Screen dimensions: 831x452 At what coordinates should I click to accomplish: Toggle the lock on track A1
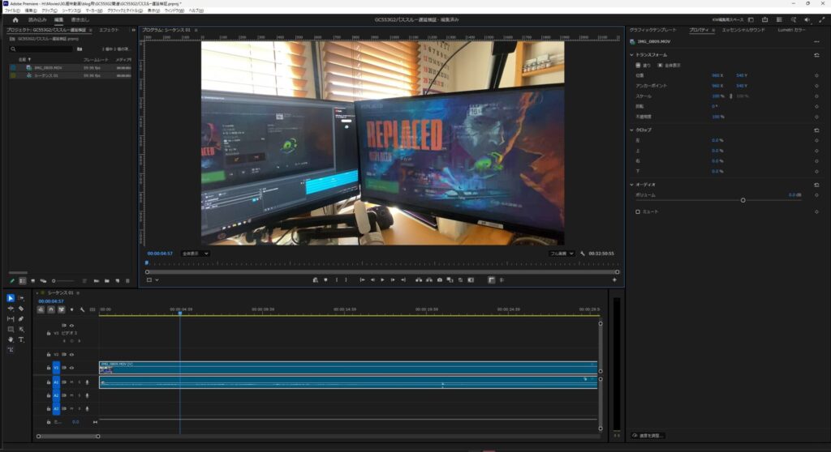coord(49,382)
